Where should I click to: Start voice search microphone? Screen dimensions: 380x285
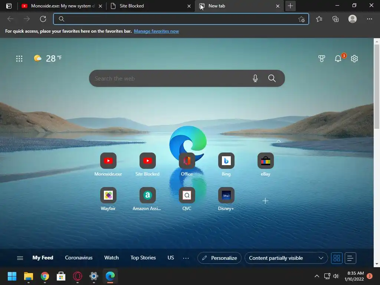(x=255, y=78)
